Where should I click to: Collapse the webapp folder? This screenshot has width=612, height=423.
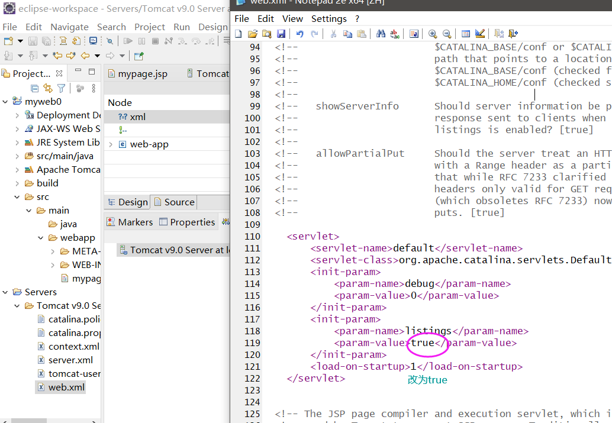[x=41, y=238]
